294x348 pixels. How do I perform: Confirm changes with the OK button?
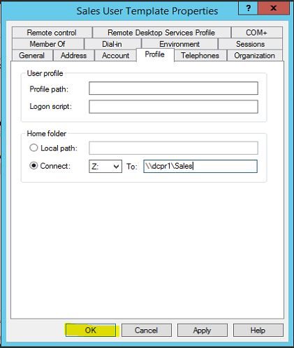tap(91, 330)
